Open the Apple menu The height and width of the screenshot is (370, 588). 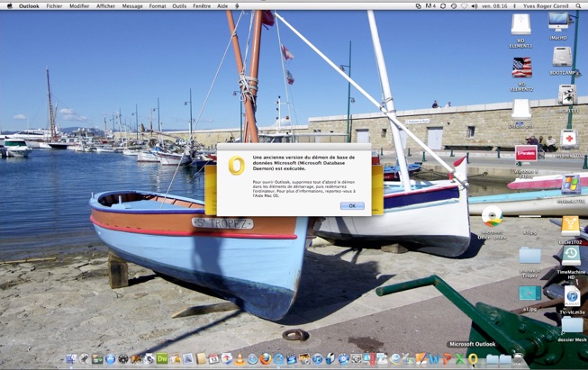pyautogui.click(x=10, y=6)
